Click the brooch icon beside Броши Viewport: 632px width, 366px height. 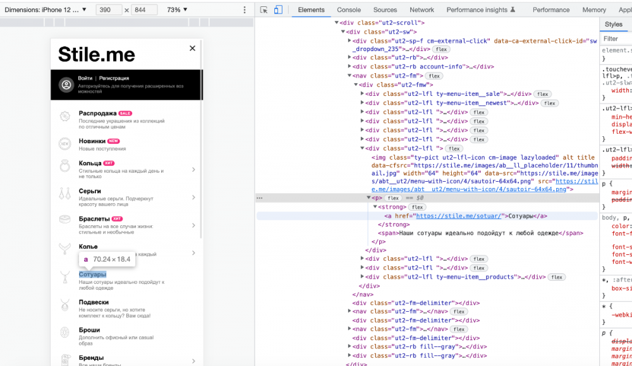click(x=65, y=333)
